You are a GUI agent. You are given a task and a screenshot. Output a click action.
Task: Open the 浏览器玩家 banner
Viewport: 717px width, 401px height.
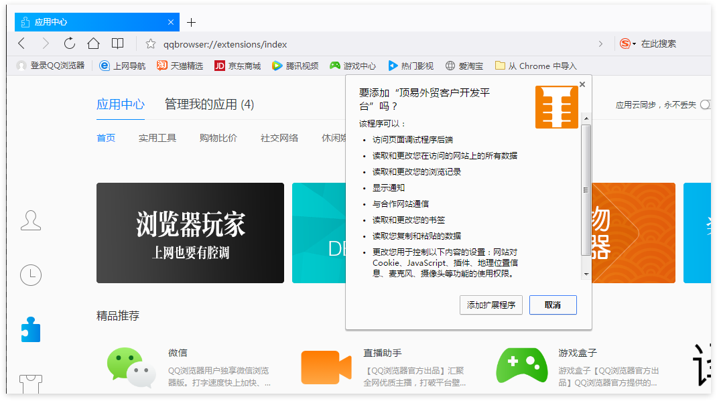click(x=190, y=233)
